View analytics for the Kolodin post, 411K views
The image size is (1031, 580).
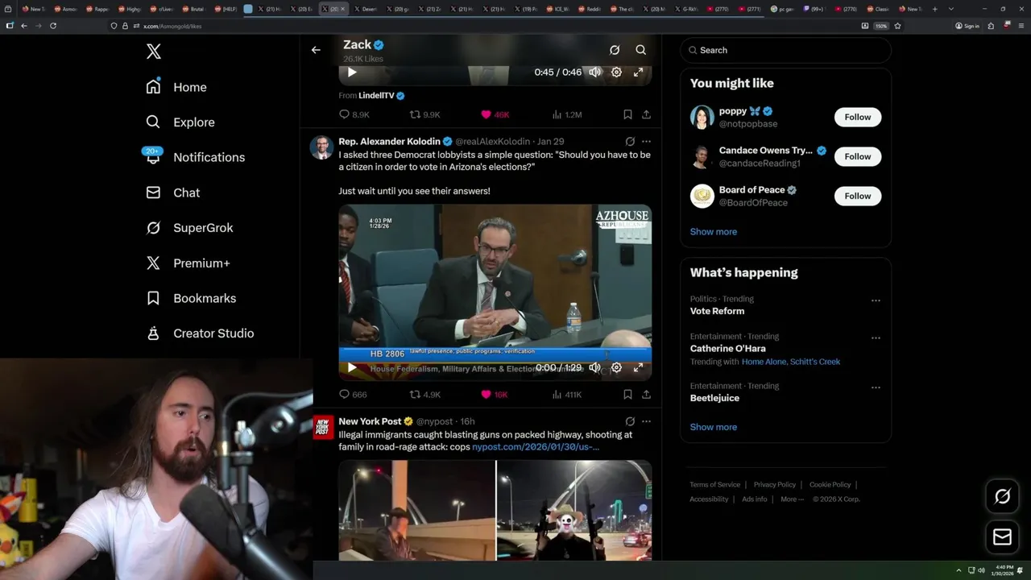tap(567, 395)
